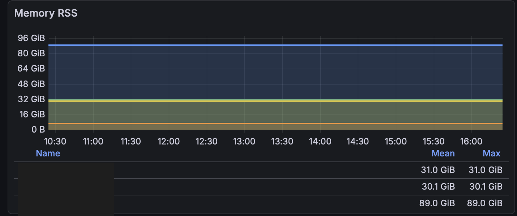Viewport: 517px width, 216px height.
Task: Click the blue series line near 89 GiB
Action: point(253,45)
